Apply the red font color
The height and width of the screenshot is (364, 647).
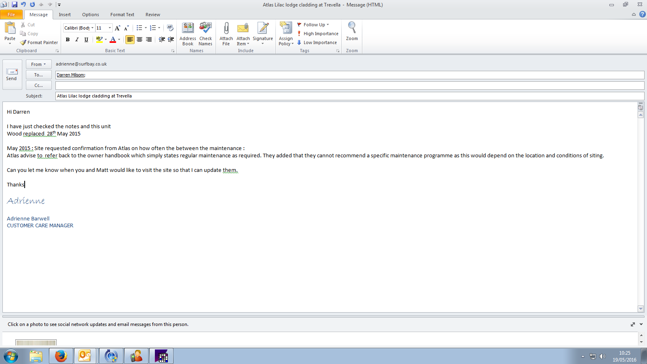tap(113, 39)
